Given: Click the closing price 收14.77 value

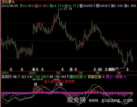Looking at the screenshot, I should click(x=70, y=6).
